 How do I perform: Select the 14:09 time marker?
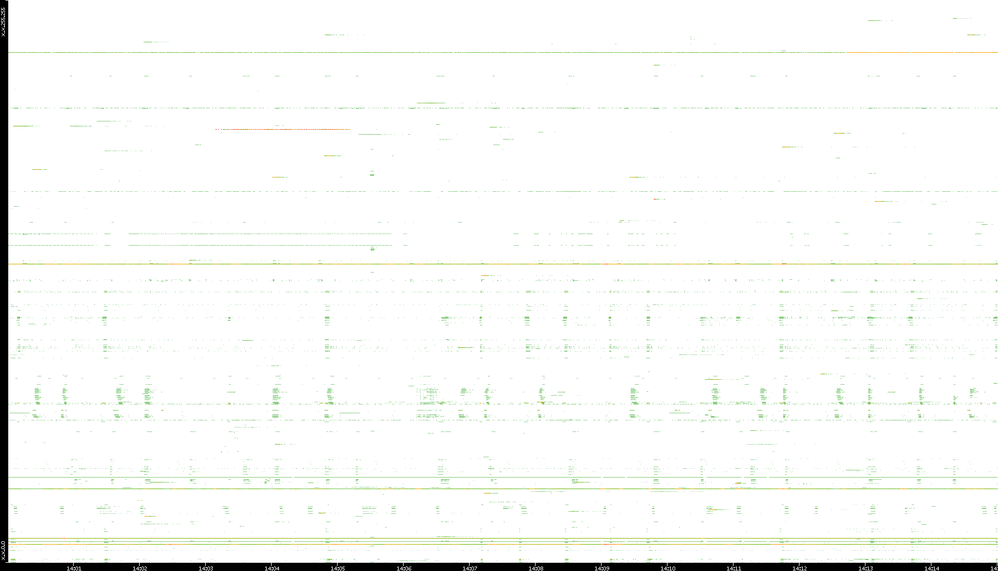point(602,568)
